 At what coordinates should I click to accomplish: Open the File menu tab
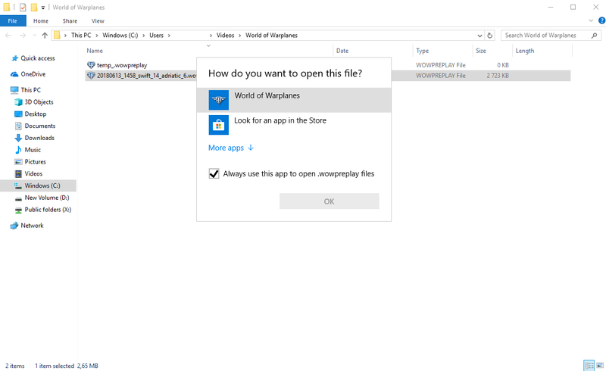pyautogui.click(x=12, y=21)
